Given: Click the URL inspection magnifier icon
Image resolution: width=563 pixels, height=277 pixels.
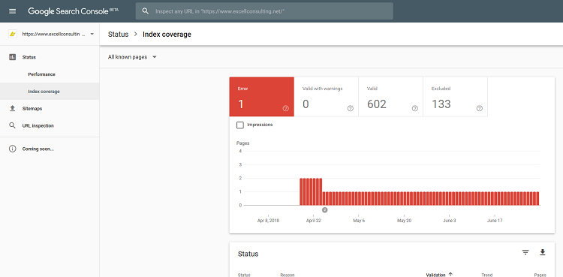Looking at the screenshot, I should (13, 126).
